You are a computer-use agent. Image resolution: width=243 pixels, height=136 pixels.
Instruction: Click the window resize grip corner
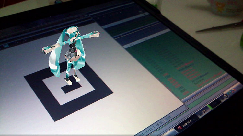[186, 108]
